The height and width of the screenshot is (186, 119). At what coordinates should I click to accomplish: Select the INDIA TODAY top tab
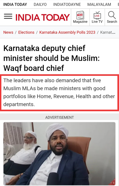point(15,4)
